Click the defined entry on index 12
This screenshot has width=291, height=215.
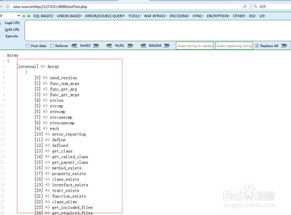point(60,145)
